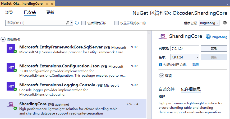Open the nuget.org link
This screenshot has width=230, height=119.
coord(220,37)
